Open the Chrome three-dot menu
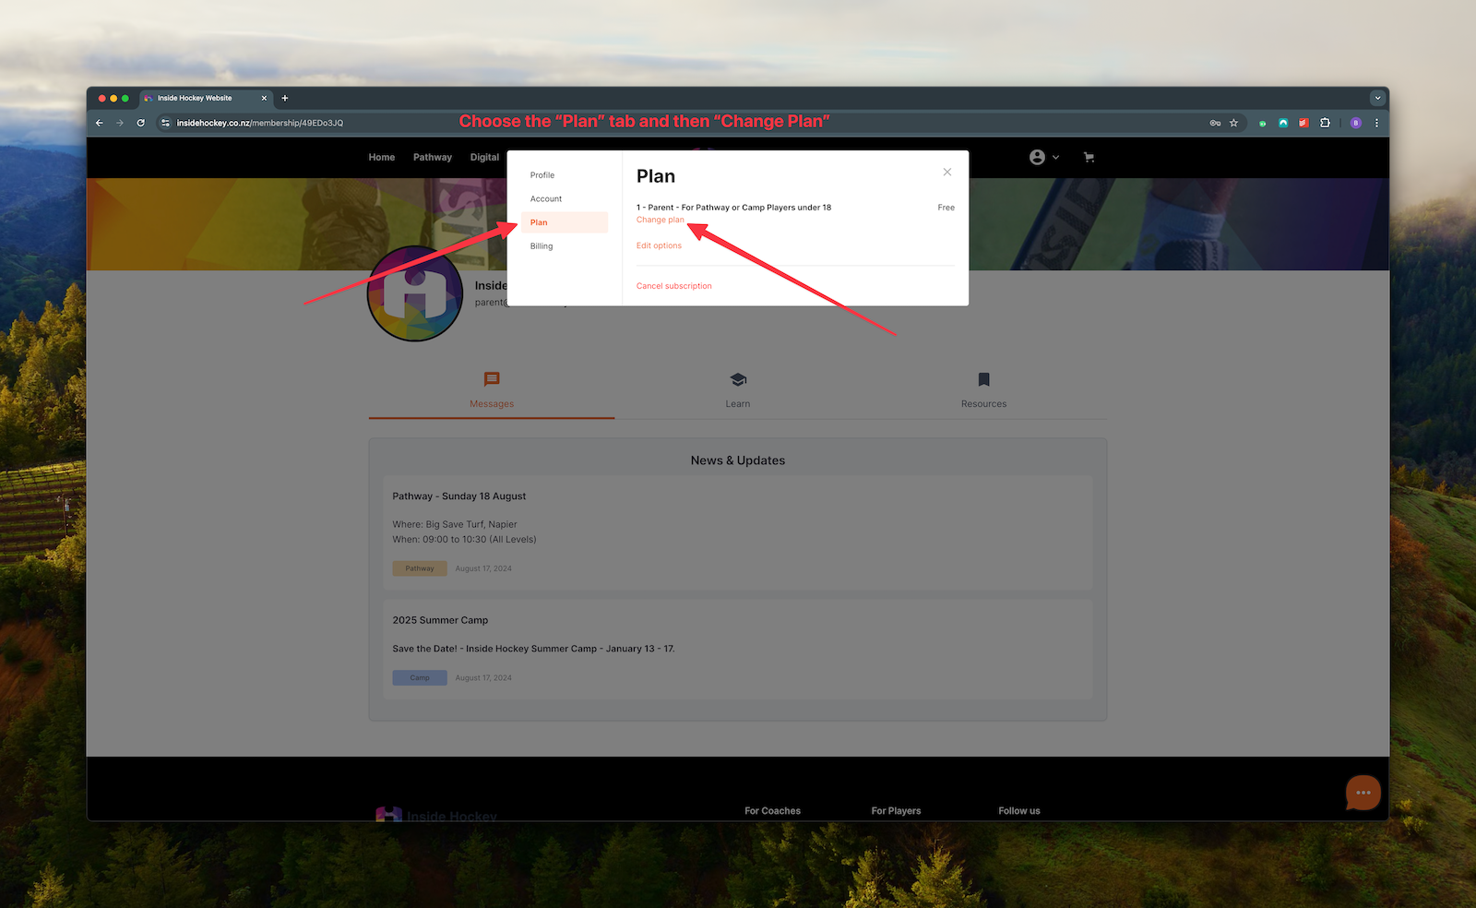 (1376, 123)
